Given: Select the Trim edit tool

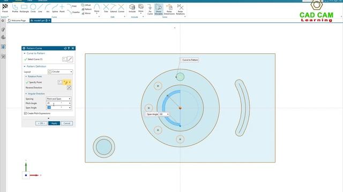Looking at the screenshot, I should (106, 9).
